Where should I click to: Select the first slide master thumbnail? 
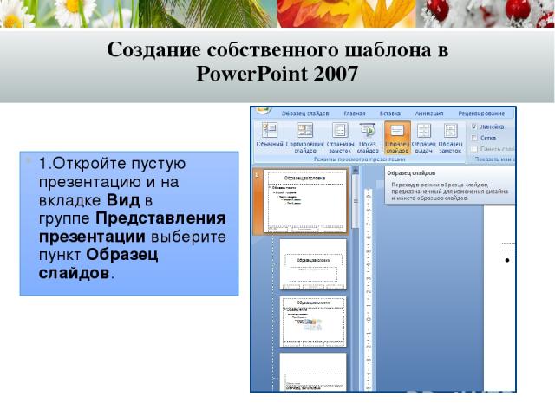click(305, 201)
